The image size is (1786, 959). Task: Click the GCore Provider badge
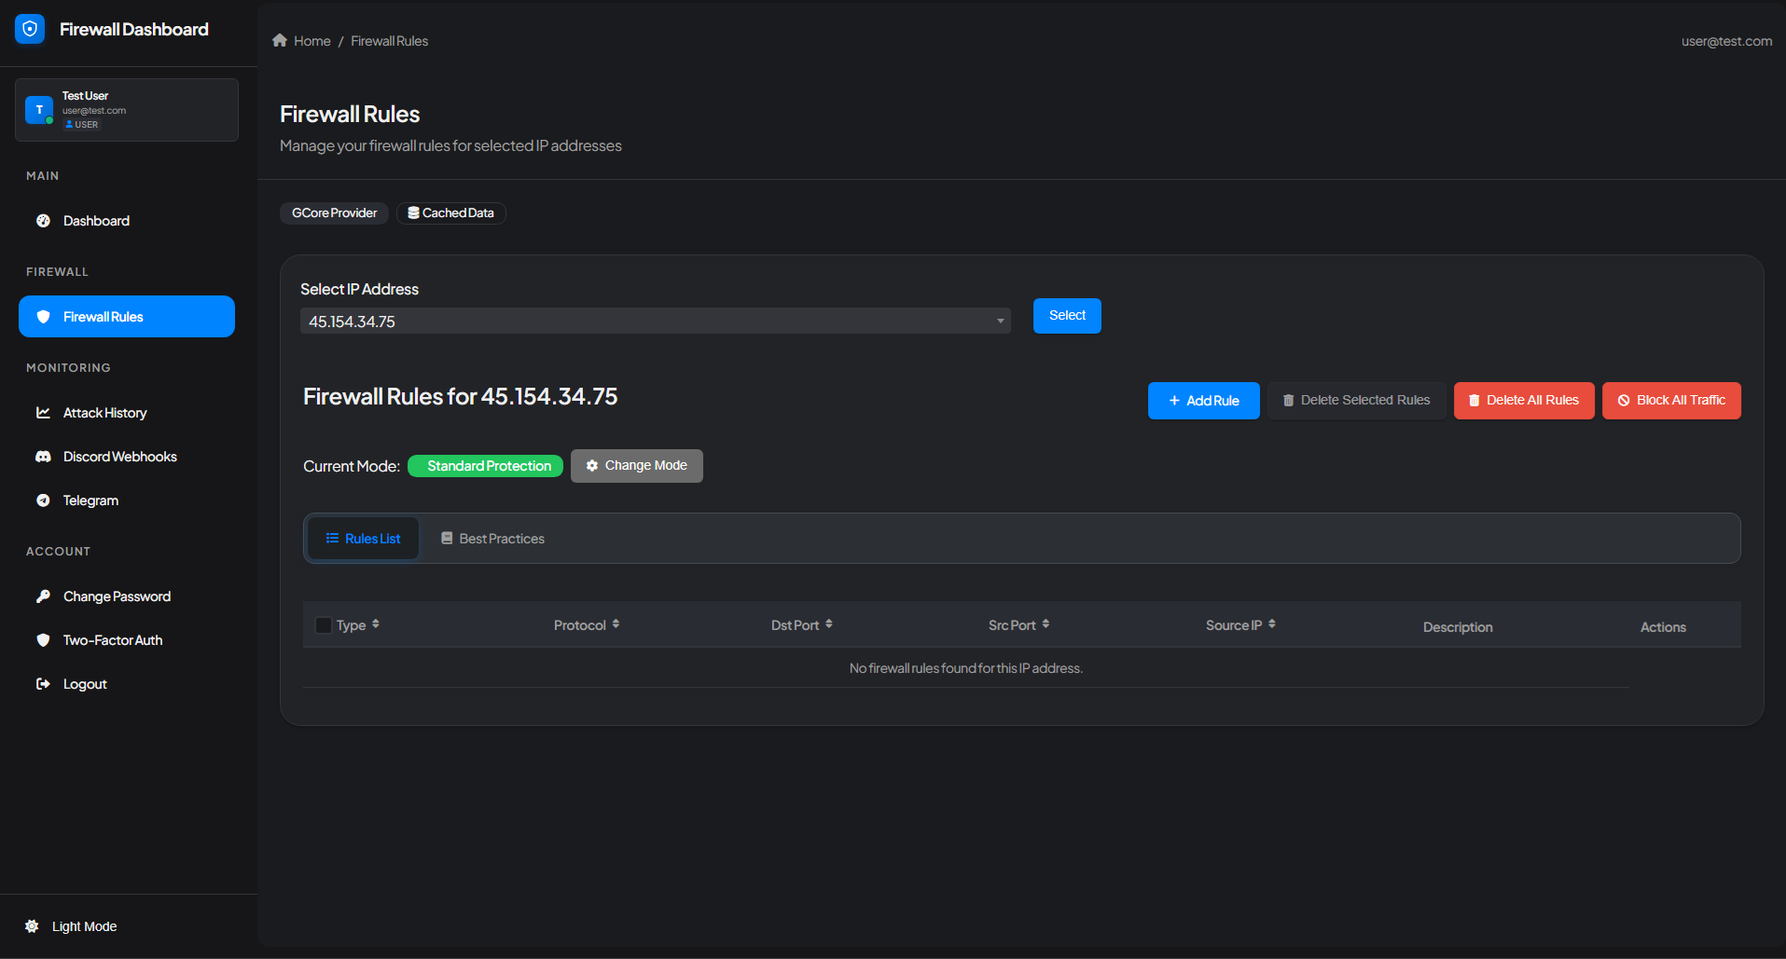click(x=334, y=213)
